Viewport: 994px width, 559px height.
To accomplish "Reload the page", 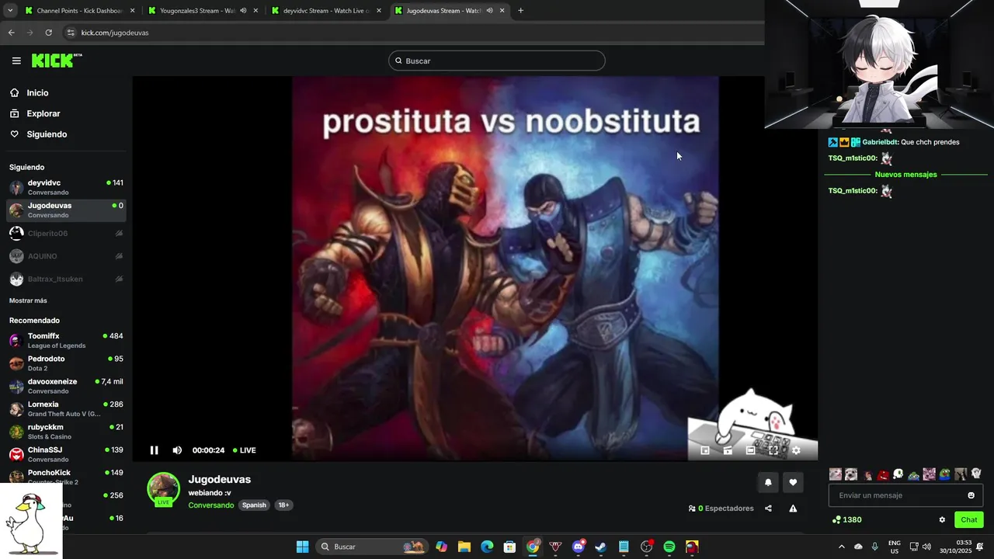I will (48, 33).
